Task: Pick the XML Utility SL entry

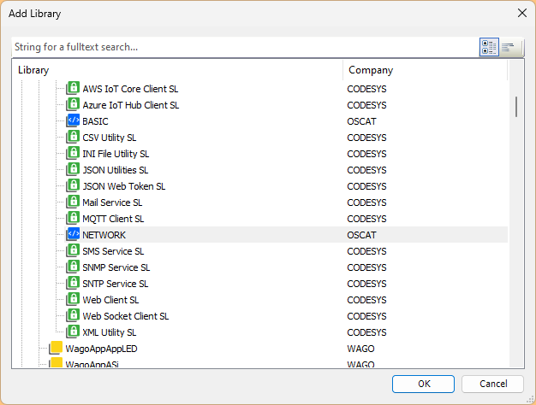Action: (110, 332)
